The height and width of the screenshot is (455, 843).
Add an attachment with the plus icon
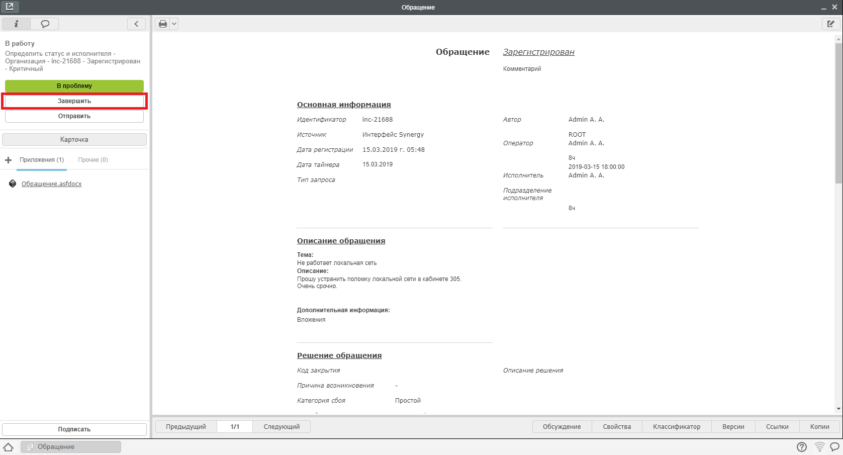tap(8, 160)
